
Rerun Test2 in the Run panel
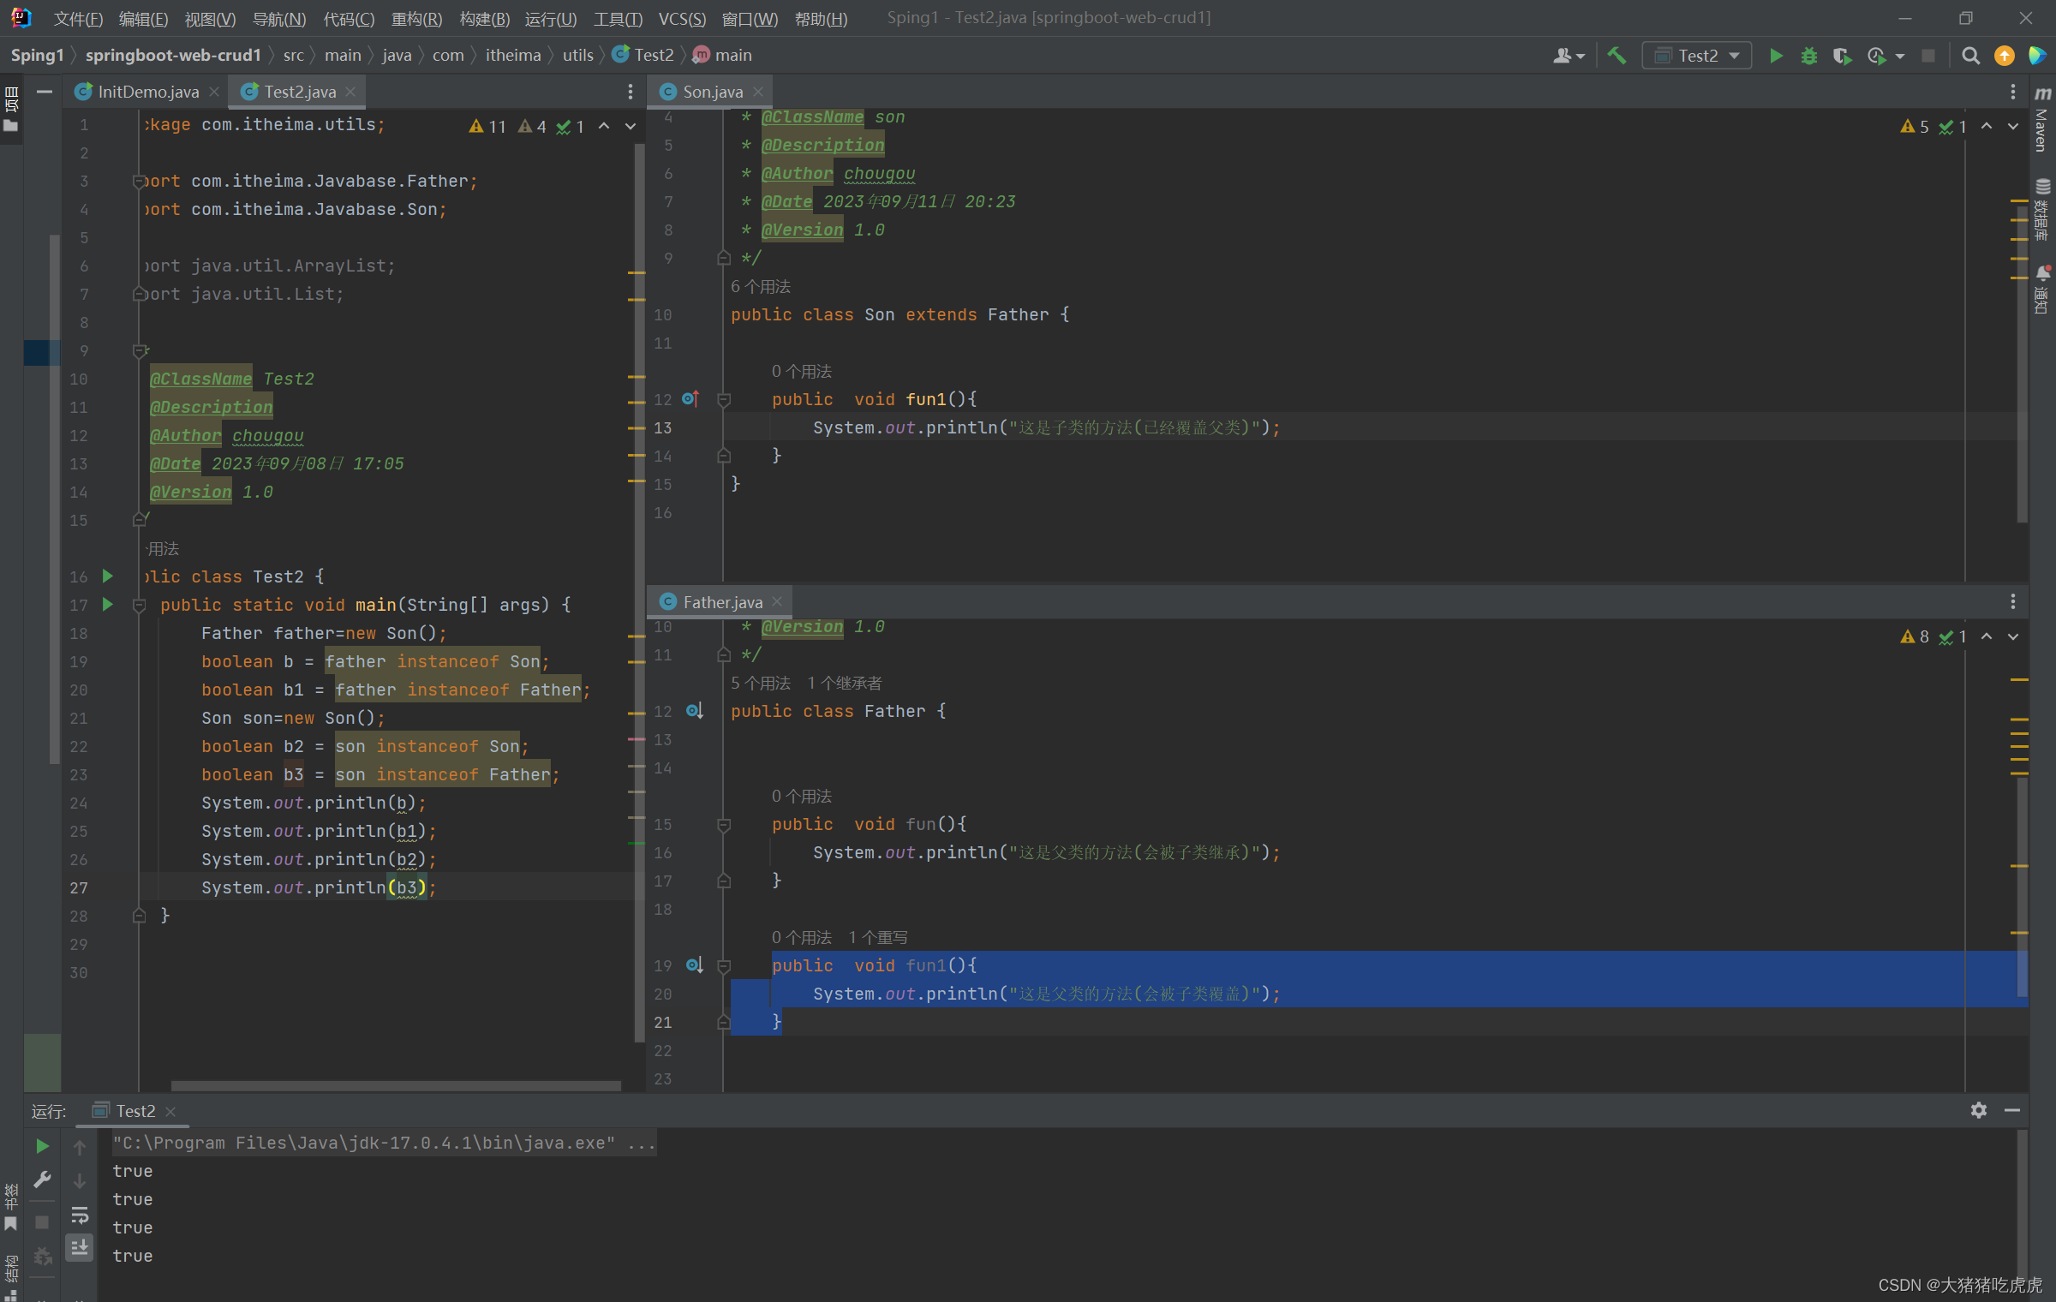[42, 1146]
